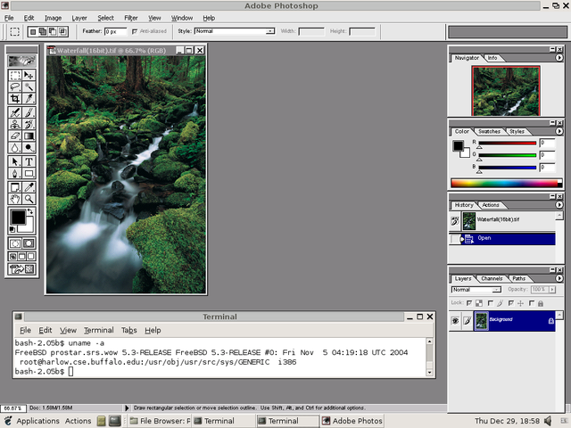Select the Lasso tool
Image resolution: width=571 pixels, height=428 pixels.
(15, 87)
